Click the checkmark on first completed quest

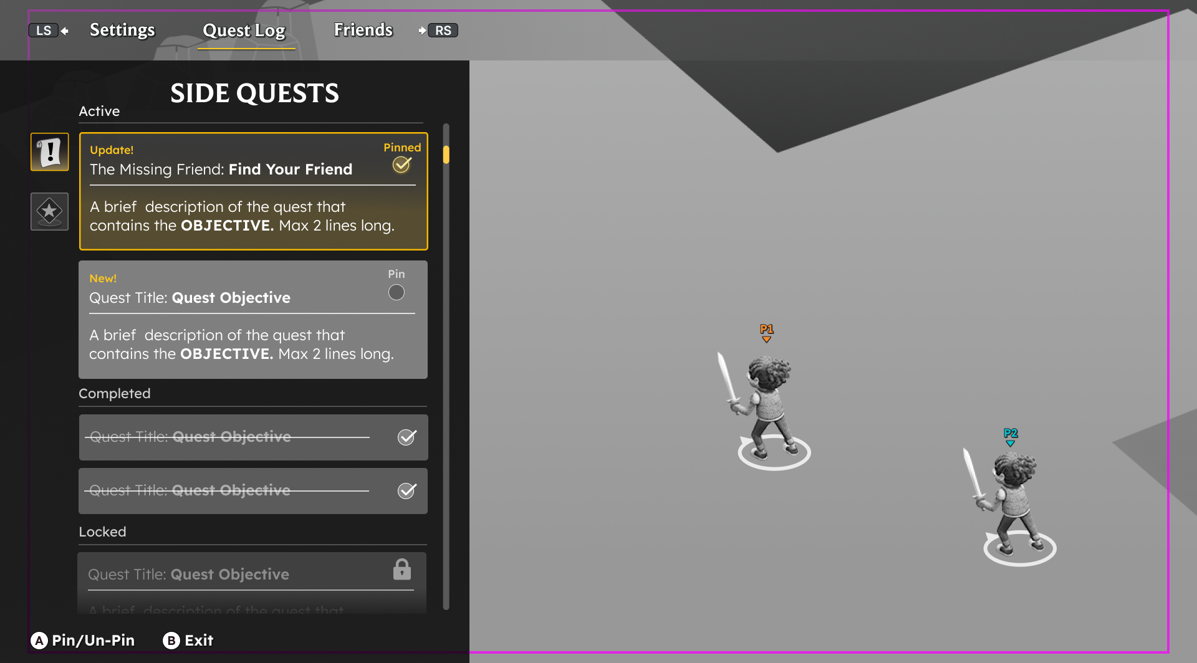407,437
